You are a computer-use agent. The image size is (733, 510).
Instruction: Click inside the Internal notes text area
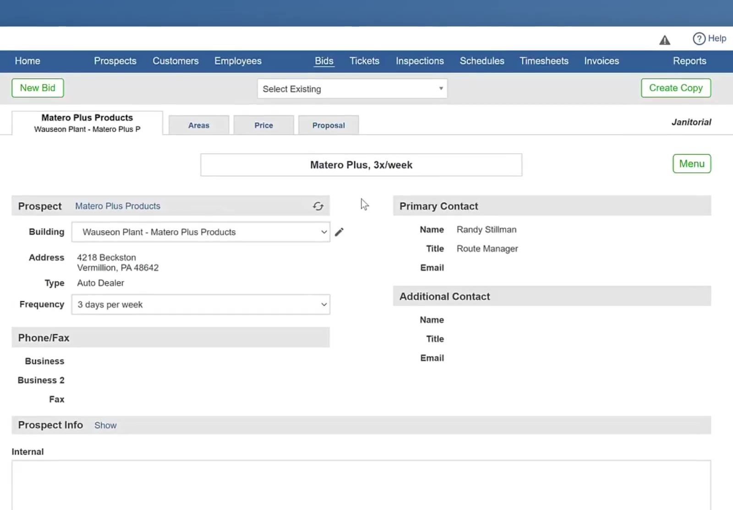pyautogui.click(x=361, y=485)
